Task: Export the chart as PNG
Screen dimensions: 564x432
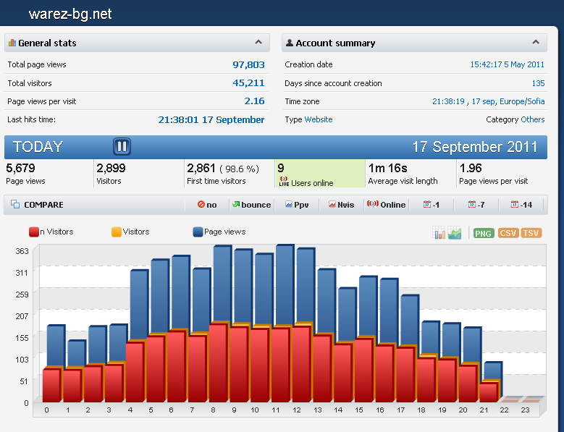Action: 483,233
